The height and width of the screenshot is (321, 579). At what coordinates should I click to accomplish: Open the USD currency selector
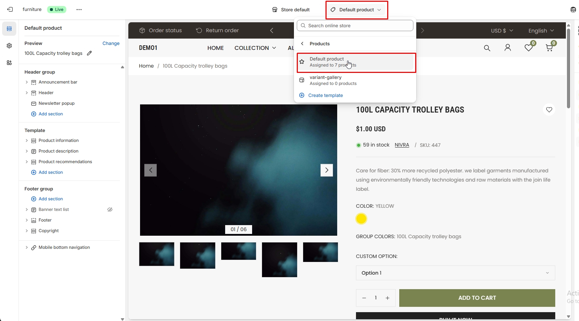click(x=502, y=31)
